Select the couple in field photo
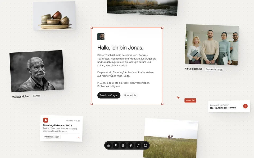 (x=171, y=138)
